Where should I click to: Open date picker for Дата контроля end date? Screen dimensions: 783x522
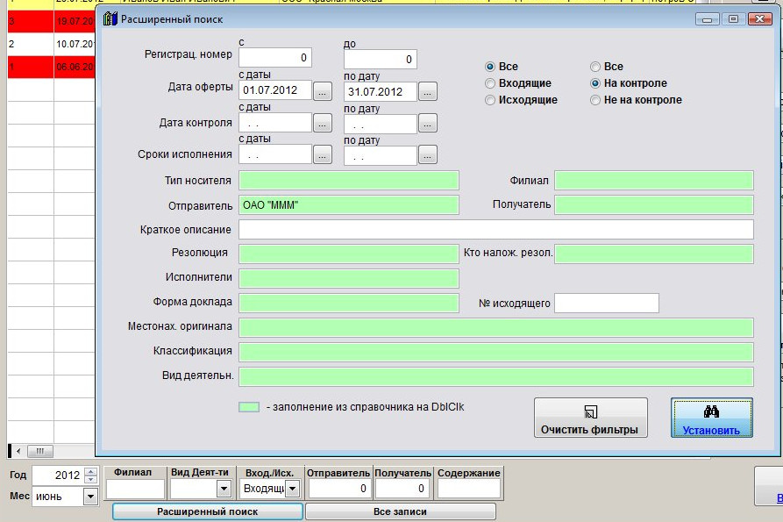[x=428, y=124]
